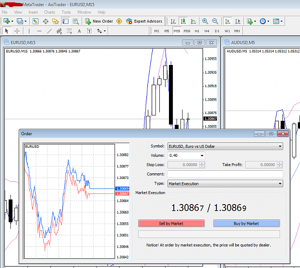This screenshot has height=268, width=300.
Task: Expand the Periods clock dropdown arrow
Action: tap(268, 21)
